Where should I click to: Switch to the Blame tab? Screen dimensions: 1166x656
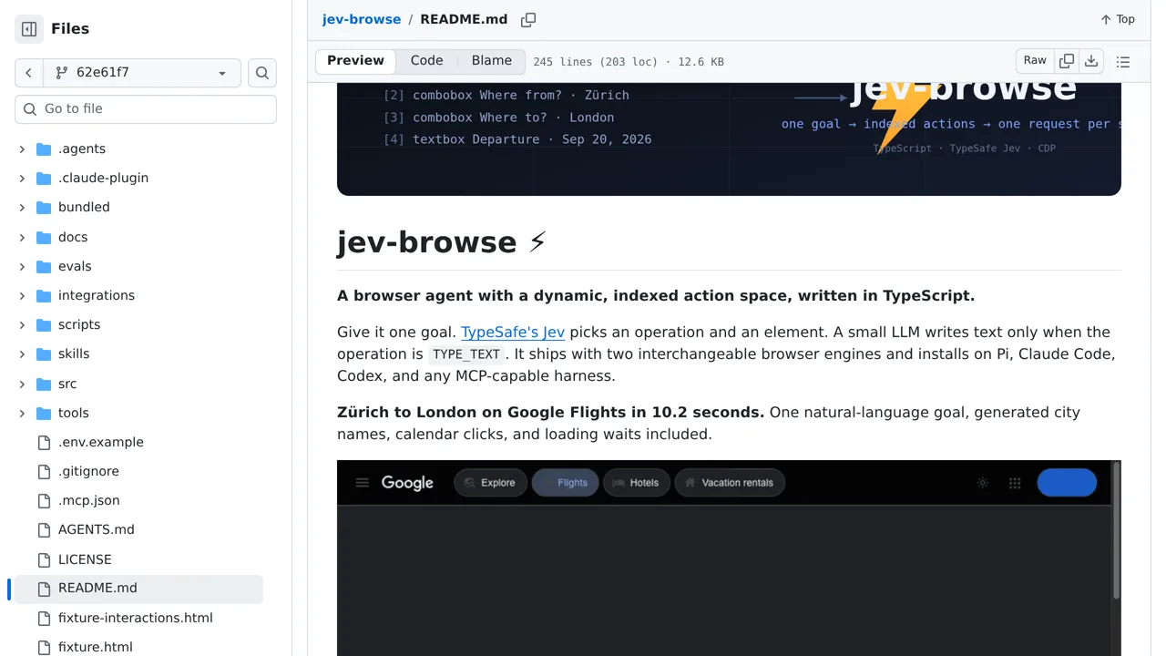[x=492, y=61]
